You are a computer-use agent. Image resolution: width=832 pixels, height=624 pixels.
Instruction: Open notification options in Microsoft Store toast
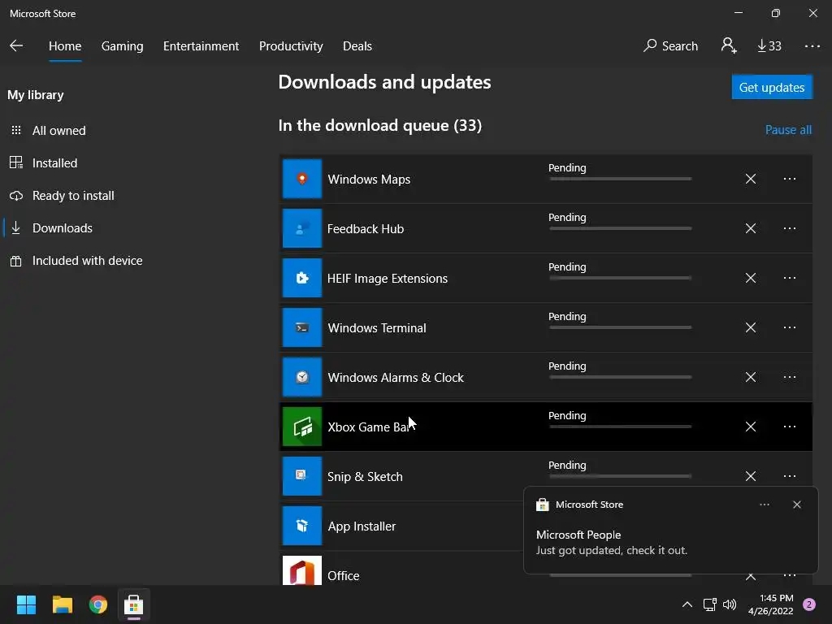[764, 505]
